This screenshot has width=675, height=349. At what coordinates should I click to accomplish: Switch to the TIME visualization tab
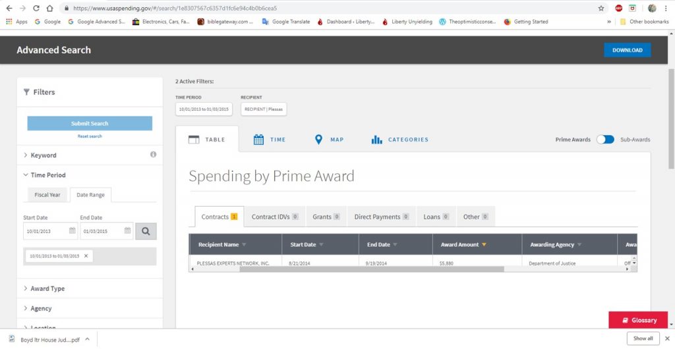click(x=270, y=140)
